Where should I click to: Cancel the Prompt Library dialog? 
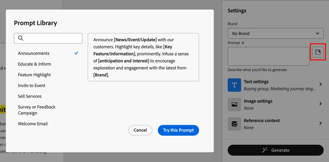point(140,130)
